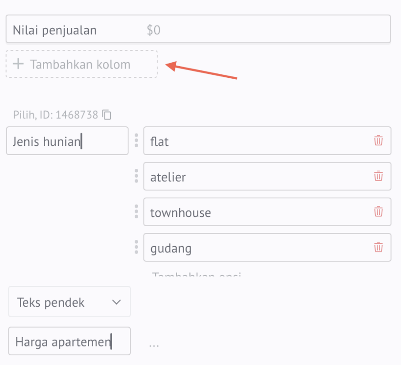Click the drag handle beside gudang
401x365 pixels.
[x=136, y=247]
